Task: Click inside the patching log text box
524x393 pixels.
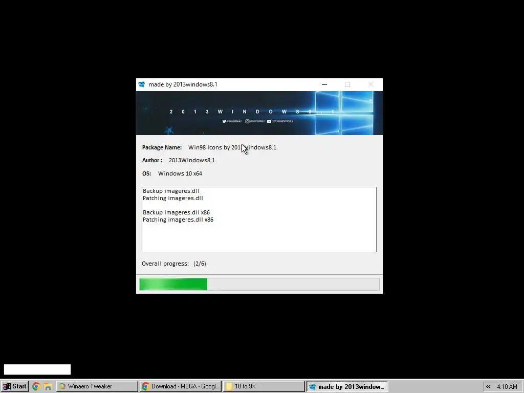Action: click(259, 220)
